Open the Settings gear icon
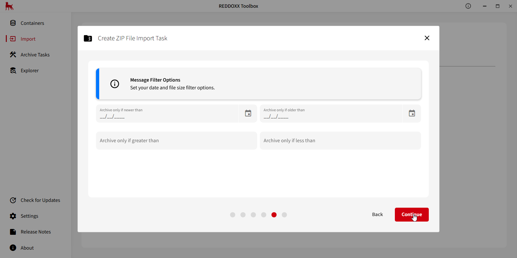517x258 pixels. [13, 216]
